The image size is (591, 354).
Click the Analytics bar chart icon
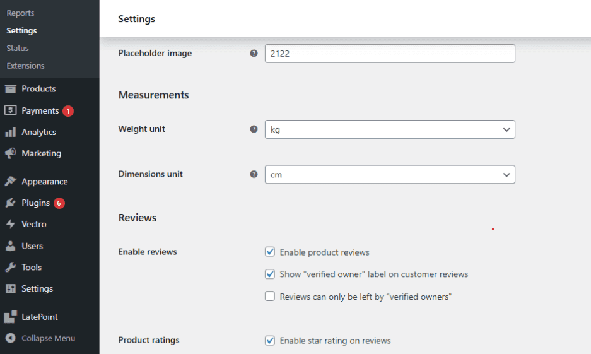click(x=11, y=132)
